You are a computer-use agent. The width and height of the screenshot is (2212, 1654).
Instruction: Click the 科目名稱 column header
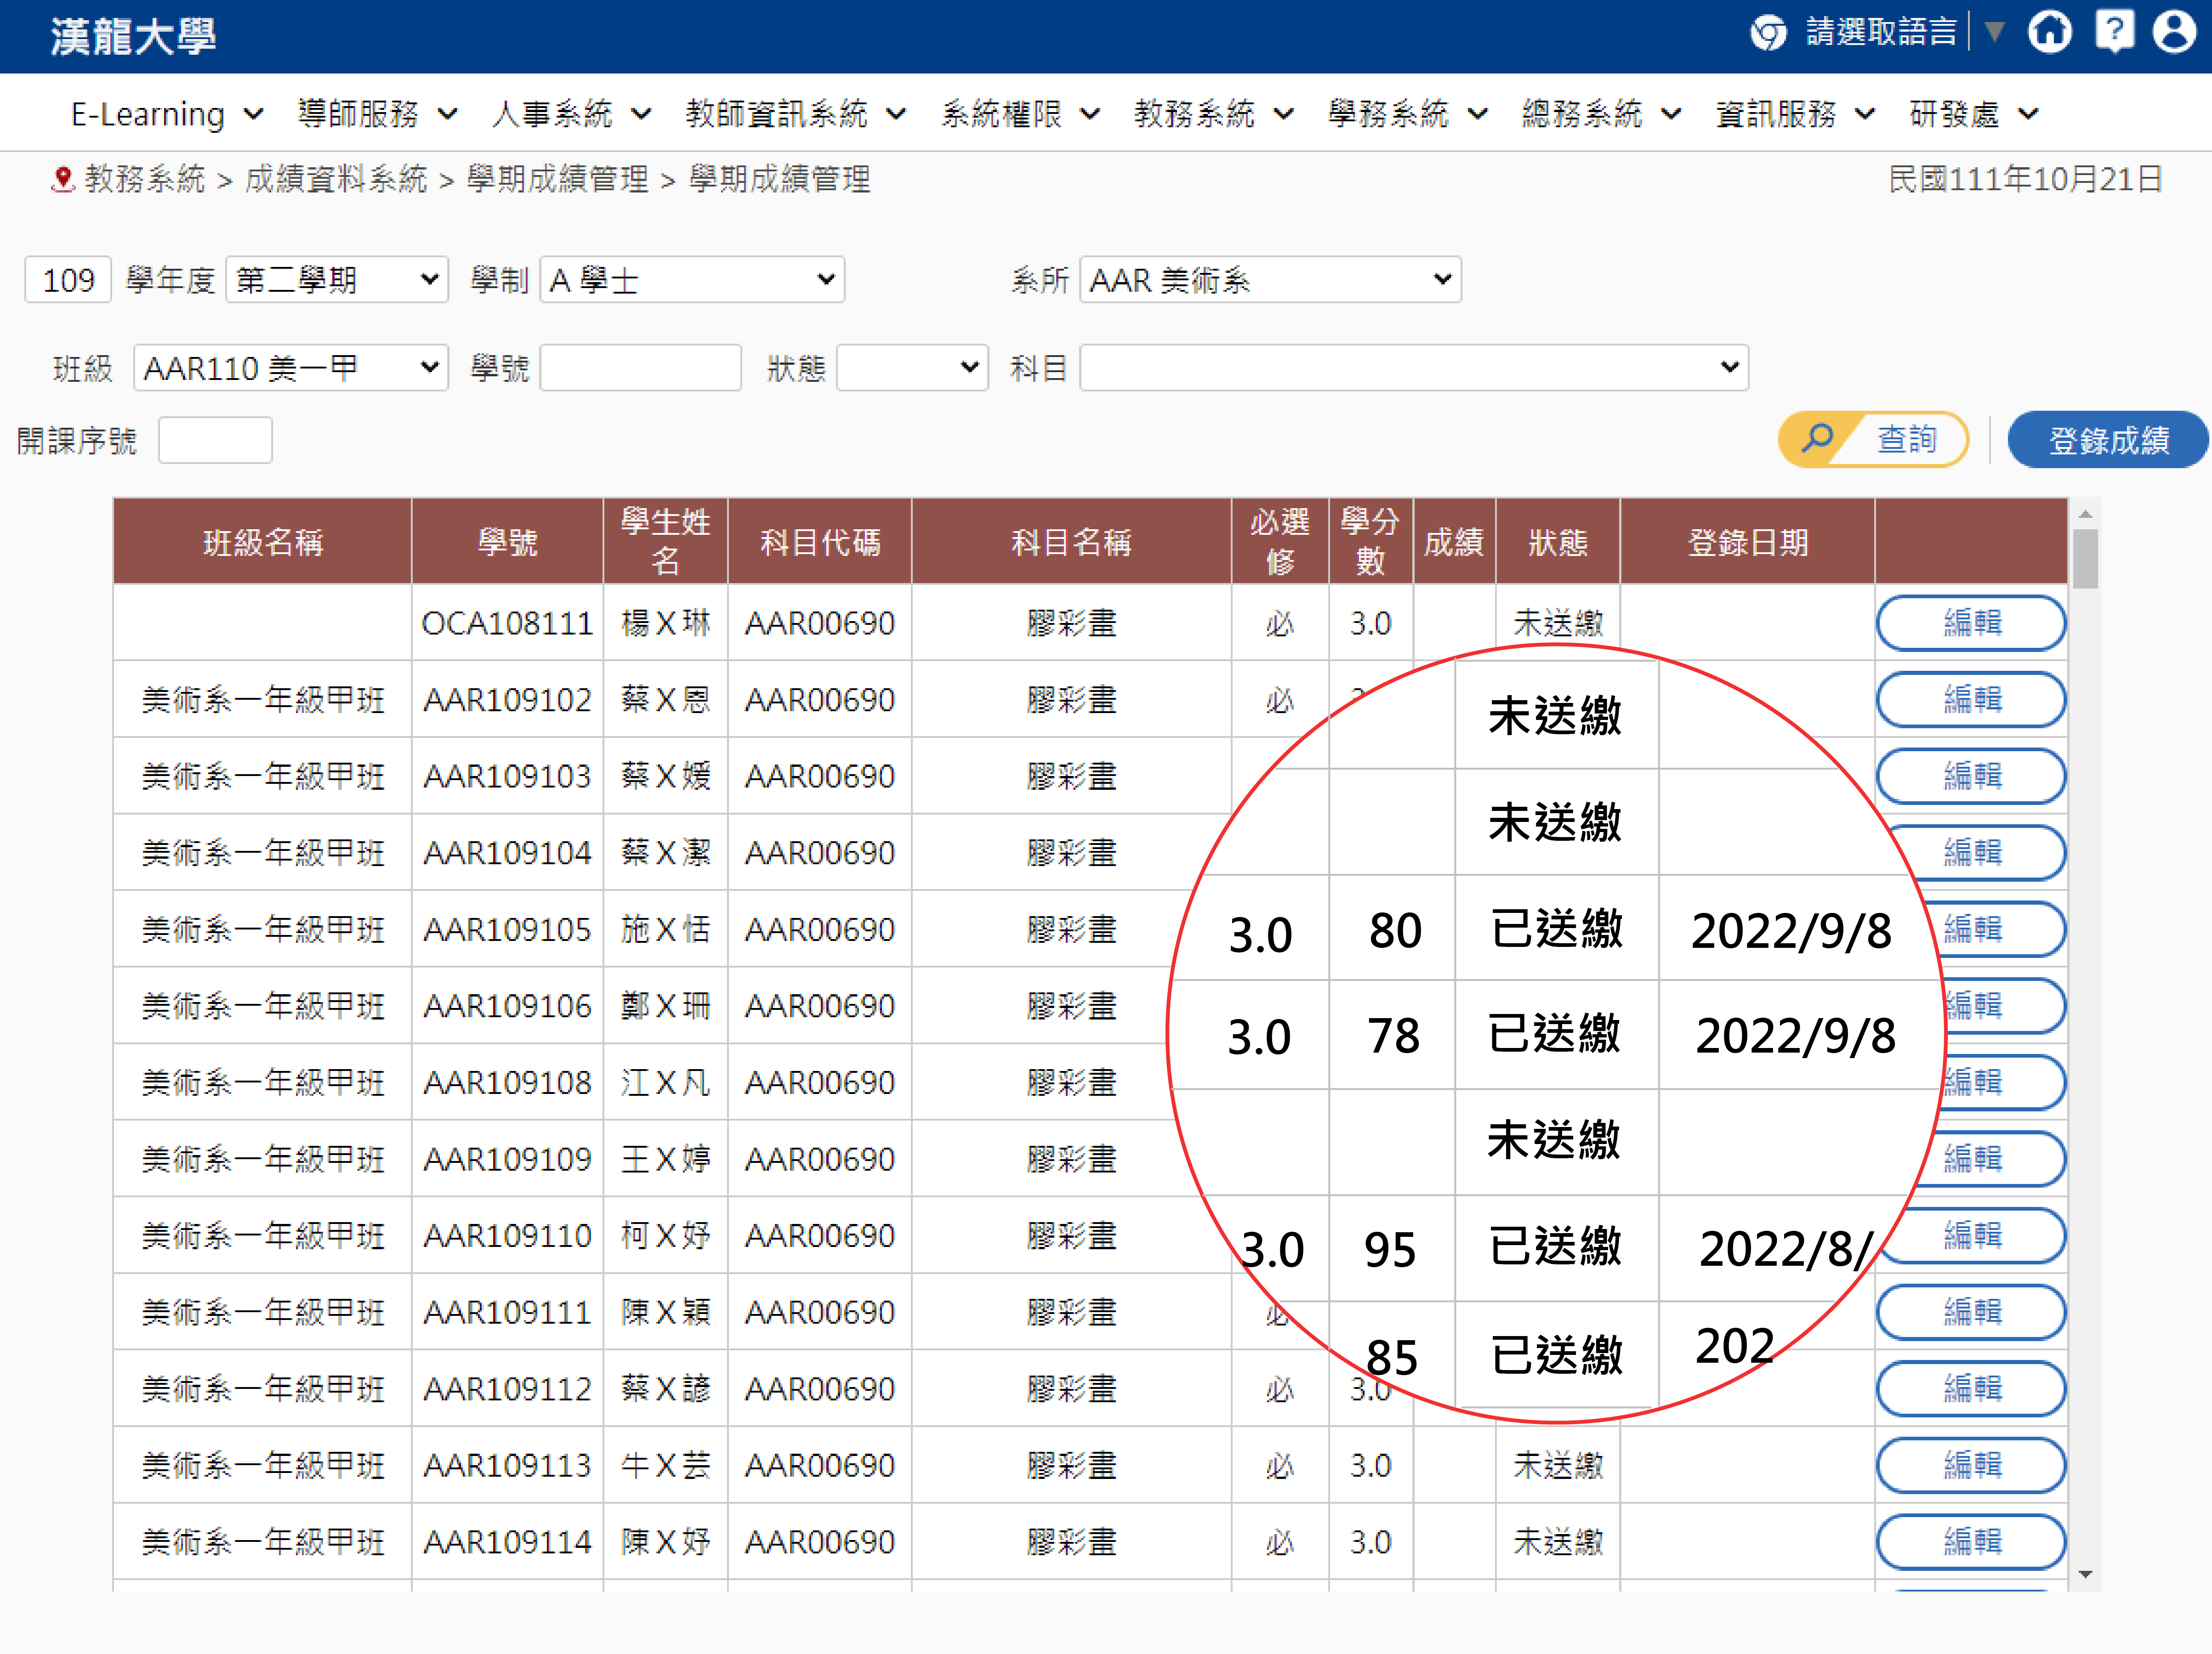1071,542
